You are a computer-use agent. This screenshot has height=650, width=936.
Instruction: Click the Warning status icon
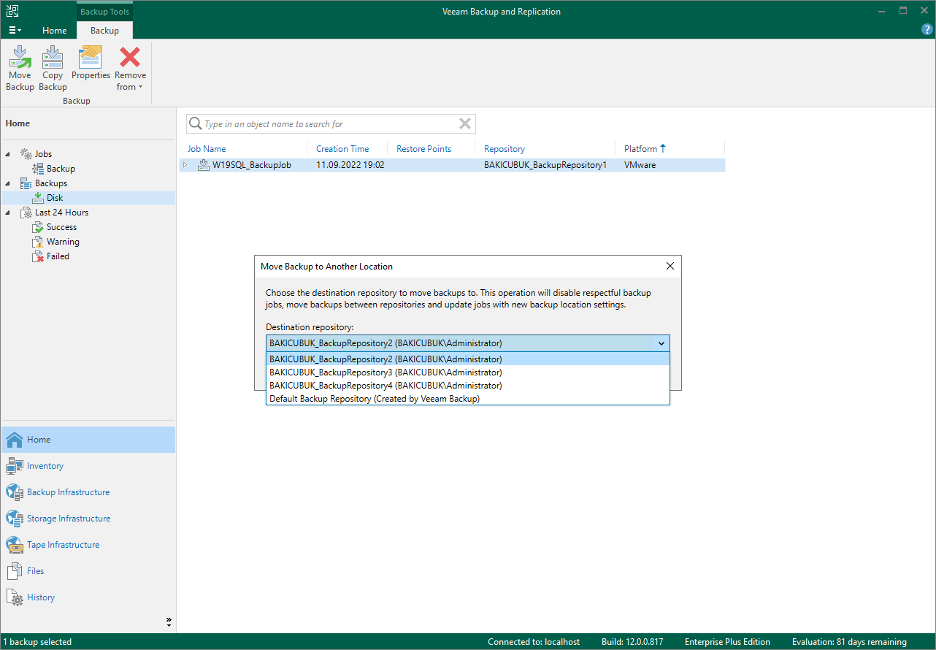click(x=38, y=242)
